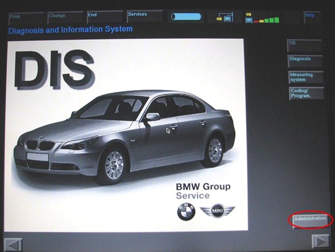The height and width of the screenshot is (252, 335).
Task: Open the Help button
Action: click(312, 17)
